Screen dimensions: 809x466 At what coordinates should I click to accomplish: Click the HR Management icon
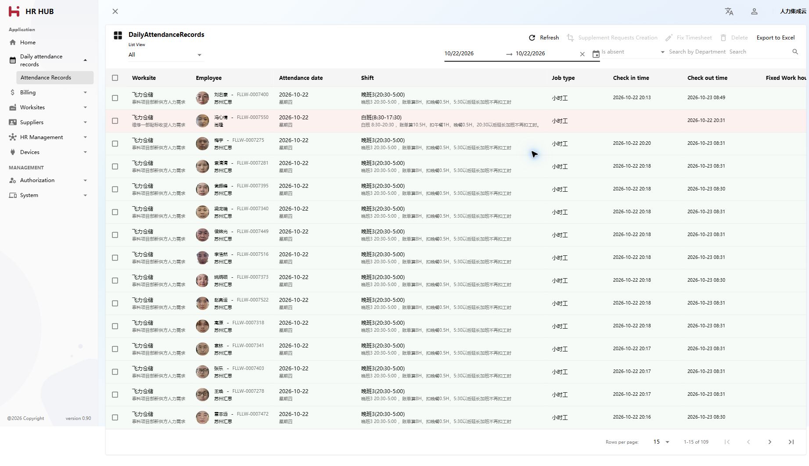13,137
